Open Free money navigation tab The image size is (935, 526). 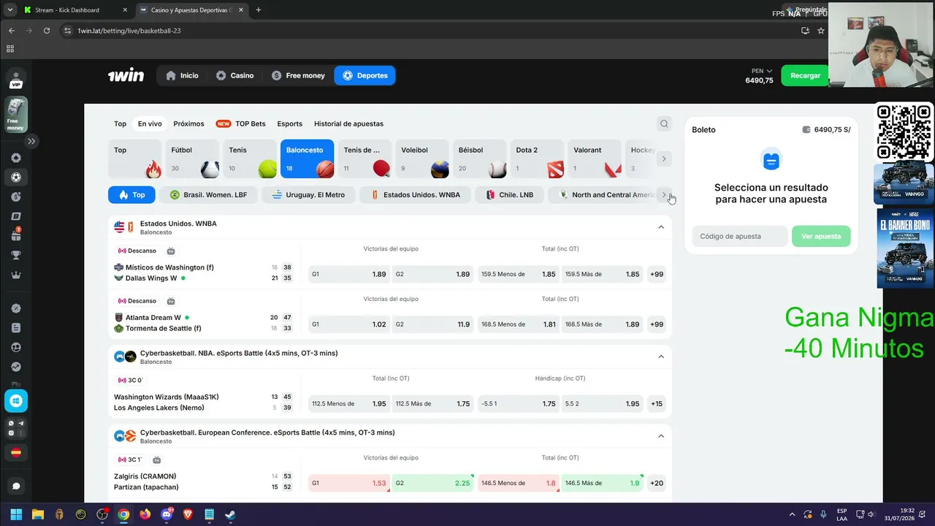click(298, 75)
